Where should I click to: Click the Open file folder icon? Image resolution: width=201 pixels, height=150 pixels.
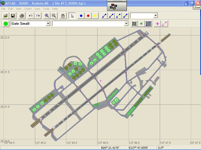pos(6,16)
